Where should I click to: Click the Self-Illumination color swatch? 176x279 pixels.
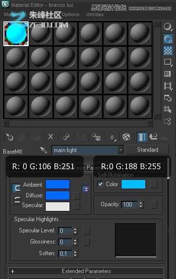134,184
